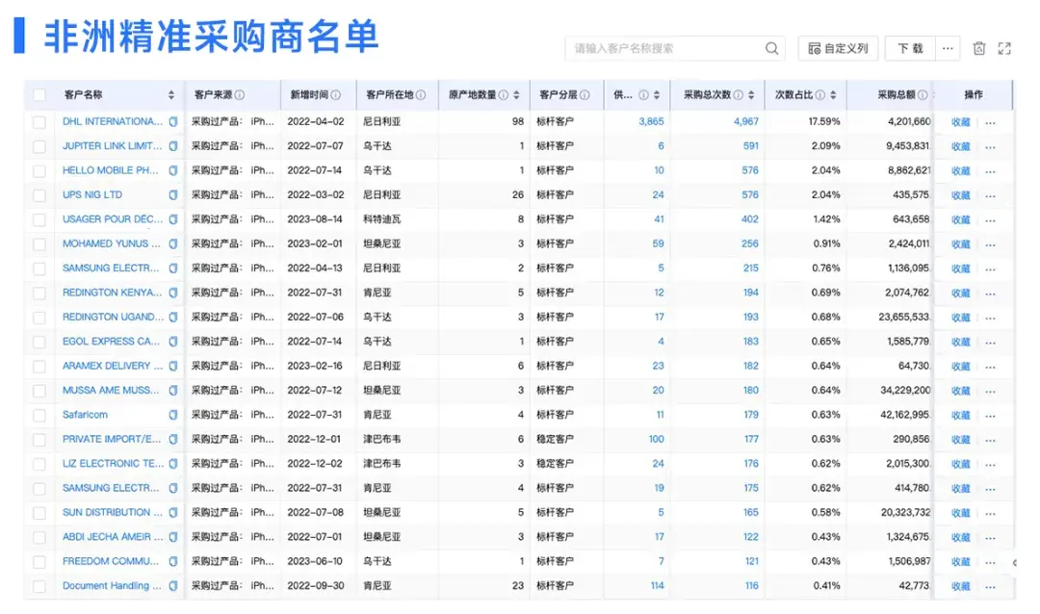Select checkbox of ARAMEX DELIVERY row
This screenshot has height=614, width=1040.
click(x=39, y=367)
